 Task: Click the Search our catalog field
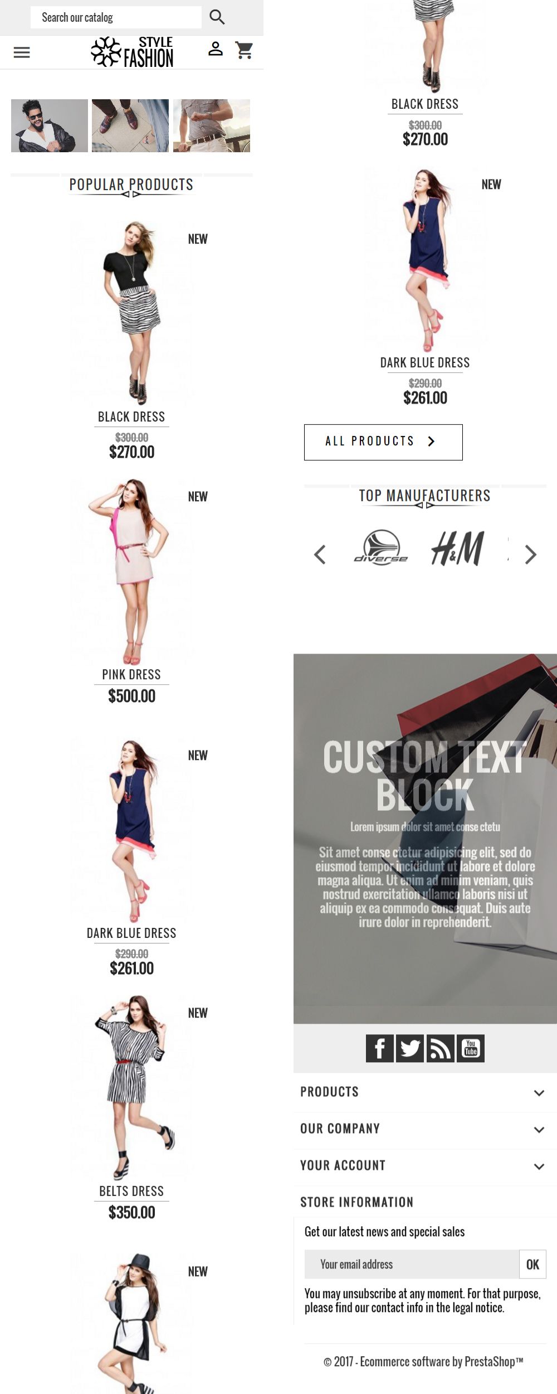[x=116, y=17]
